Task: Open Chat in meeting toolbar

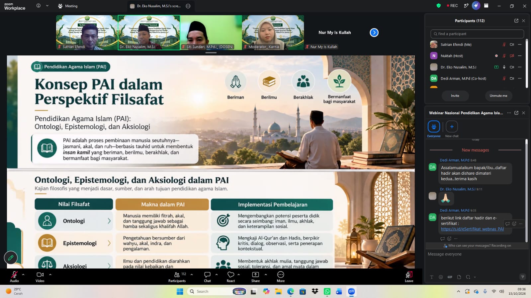Action: click(x=207, y=277)
